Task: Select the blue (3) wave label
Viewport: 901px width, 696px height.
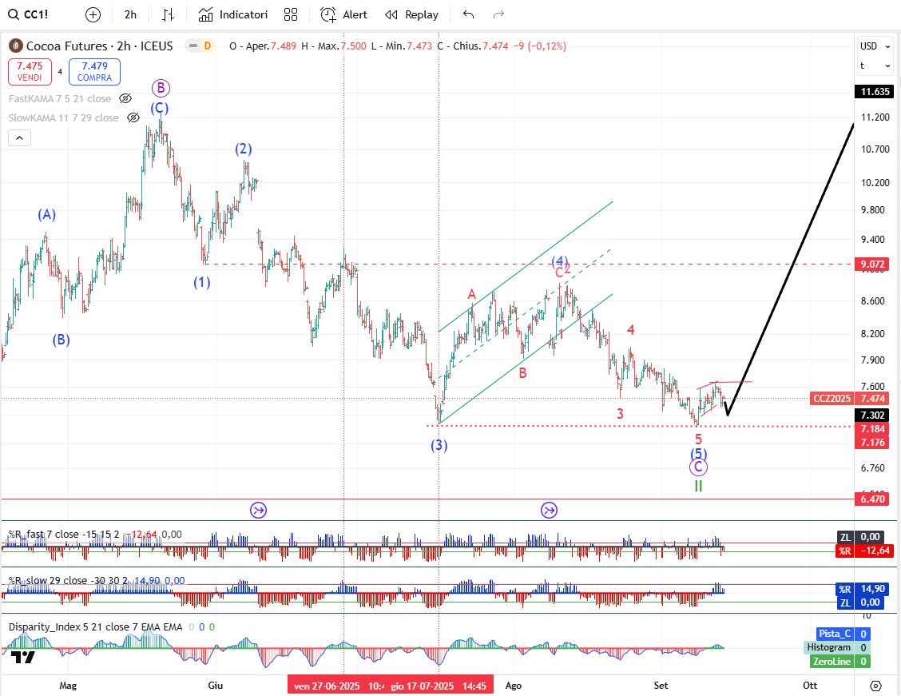Action: (439, 445)
